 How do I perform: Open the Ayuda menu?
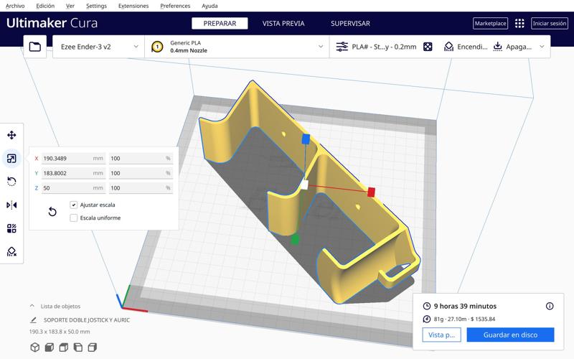point(210,6)
